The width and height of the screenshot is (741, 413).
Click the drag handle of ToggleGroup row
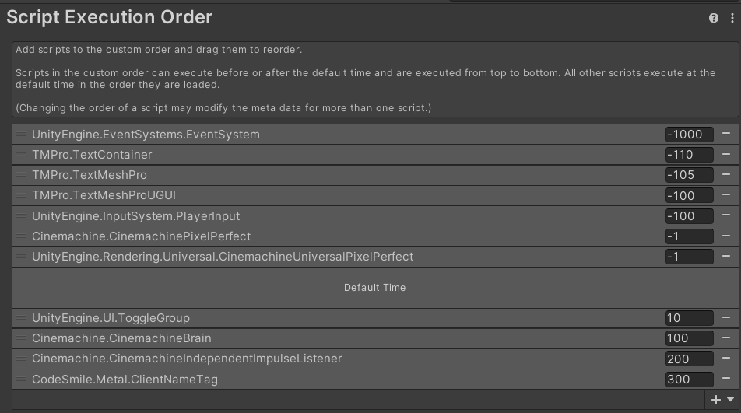[21, 318]
